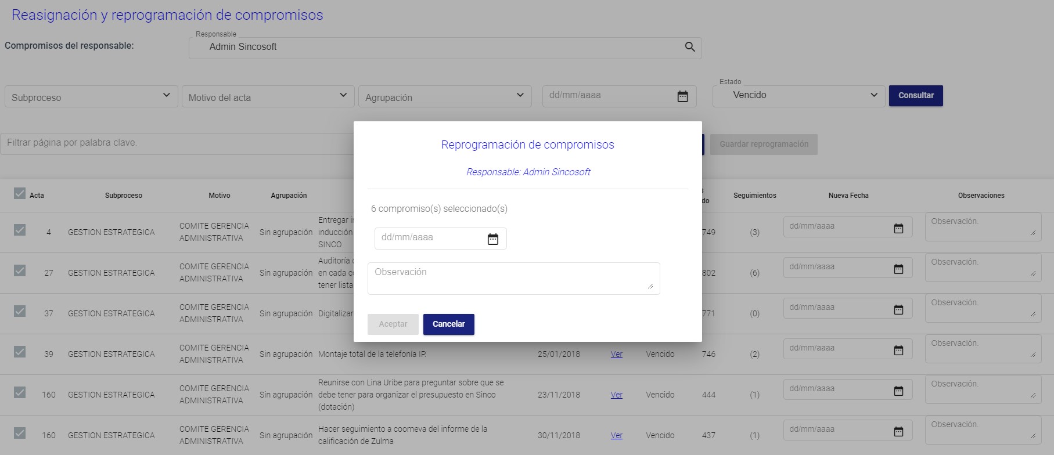
Task: Open the Estado dropdown showing Vencido
Action: 798,95
